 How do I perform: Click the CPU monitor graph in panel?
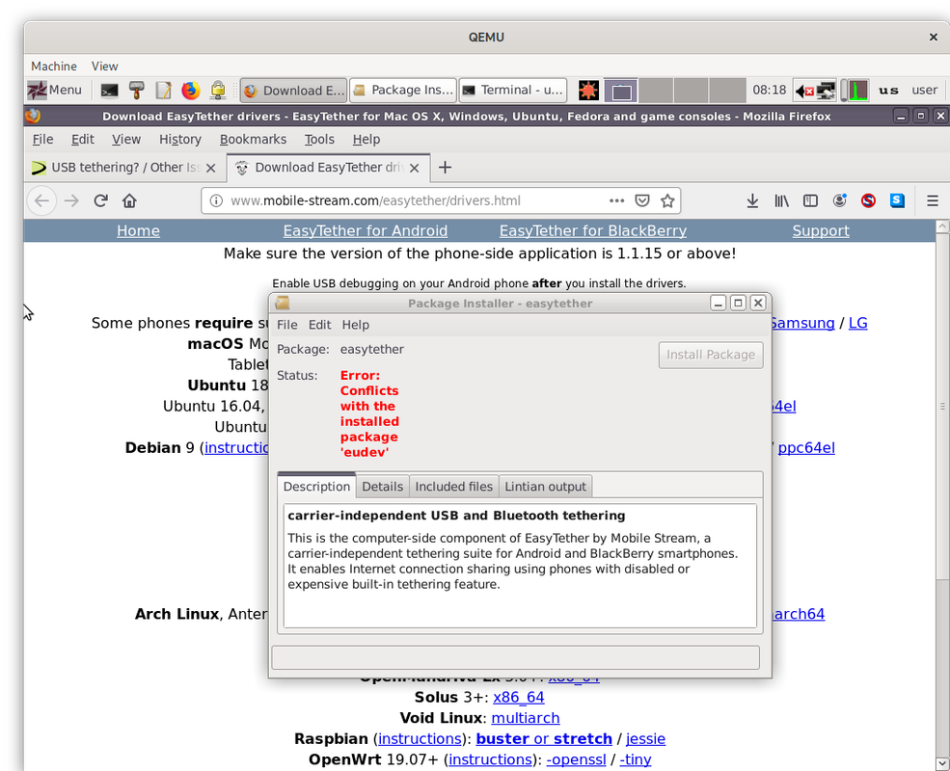(x=858, y=91)
